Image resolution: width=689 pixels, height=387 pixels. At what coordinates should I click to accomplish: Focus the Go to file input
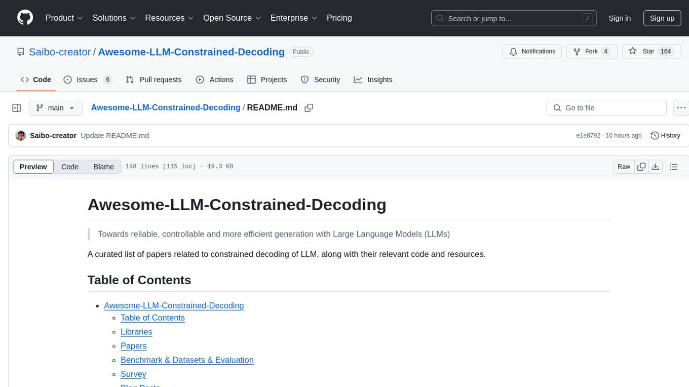606,108
